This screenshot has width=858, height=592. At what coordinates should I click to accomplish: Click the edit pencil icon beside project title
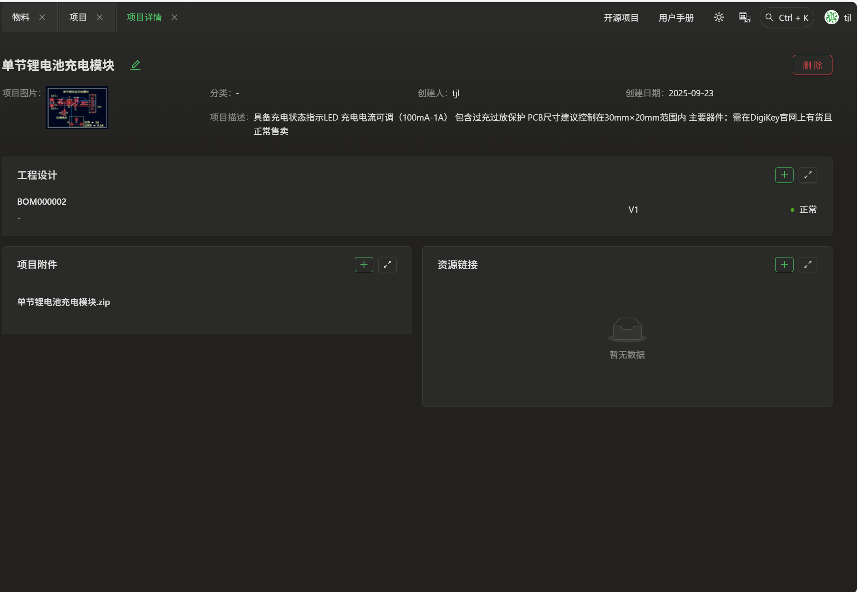135,65
